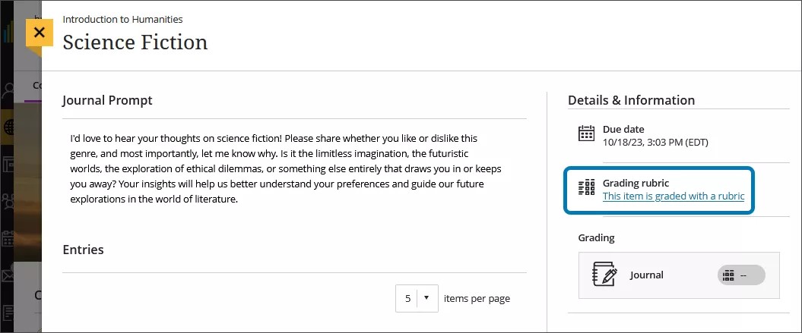Open the items per page dropdown

coord(417,298)
